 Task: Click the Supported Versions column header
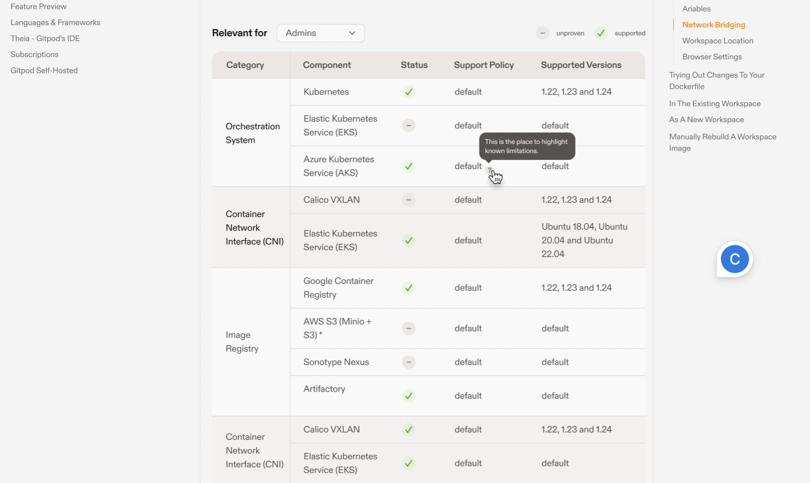coord(581,65)
